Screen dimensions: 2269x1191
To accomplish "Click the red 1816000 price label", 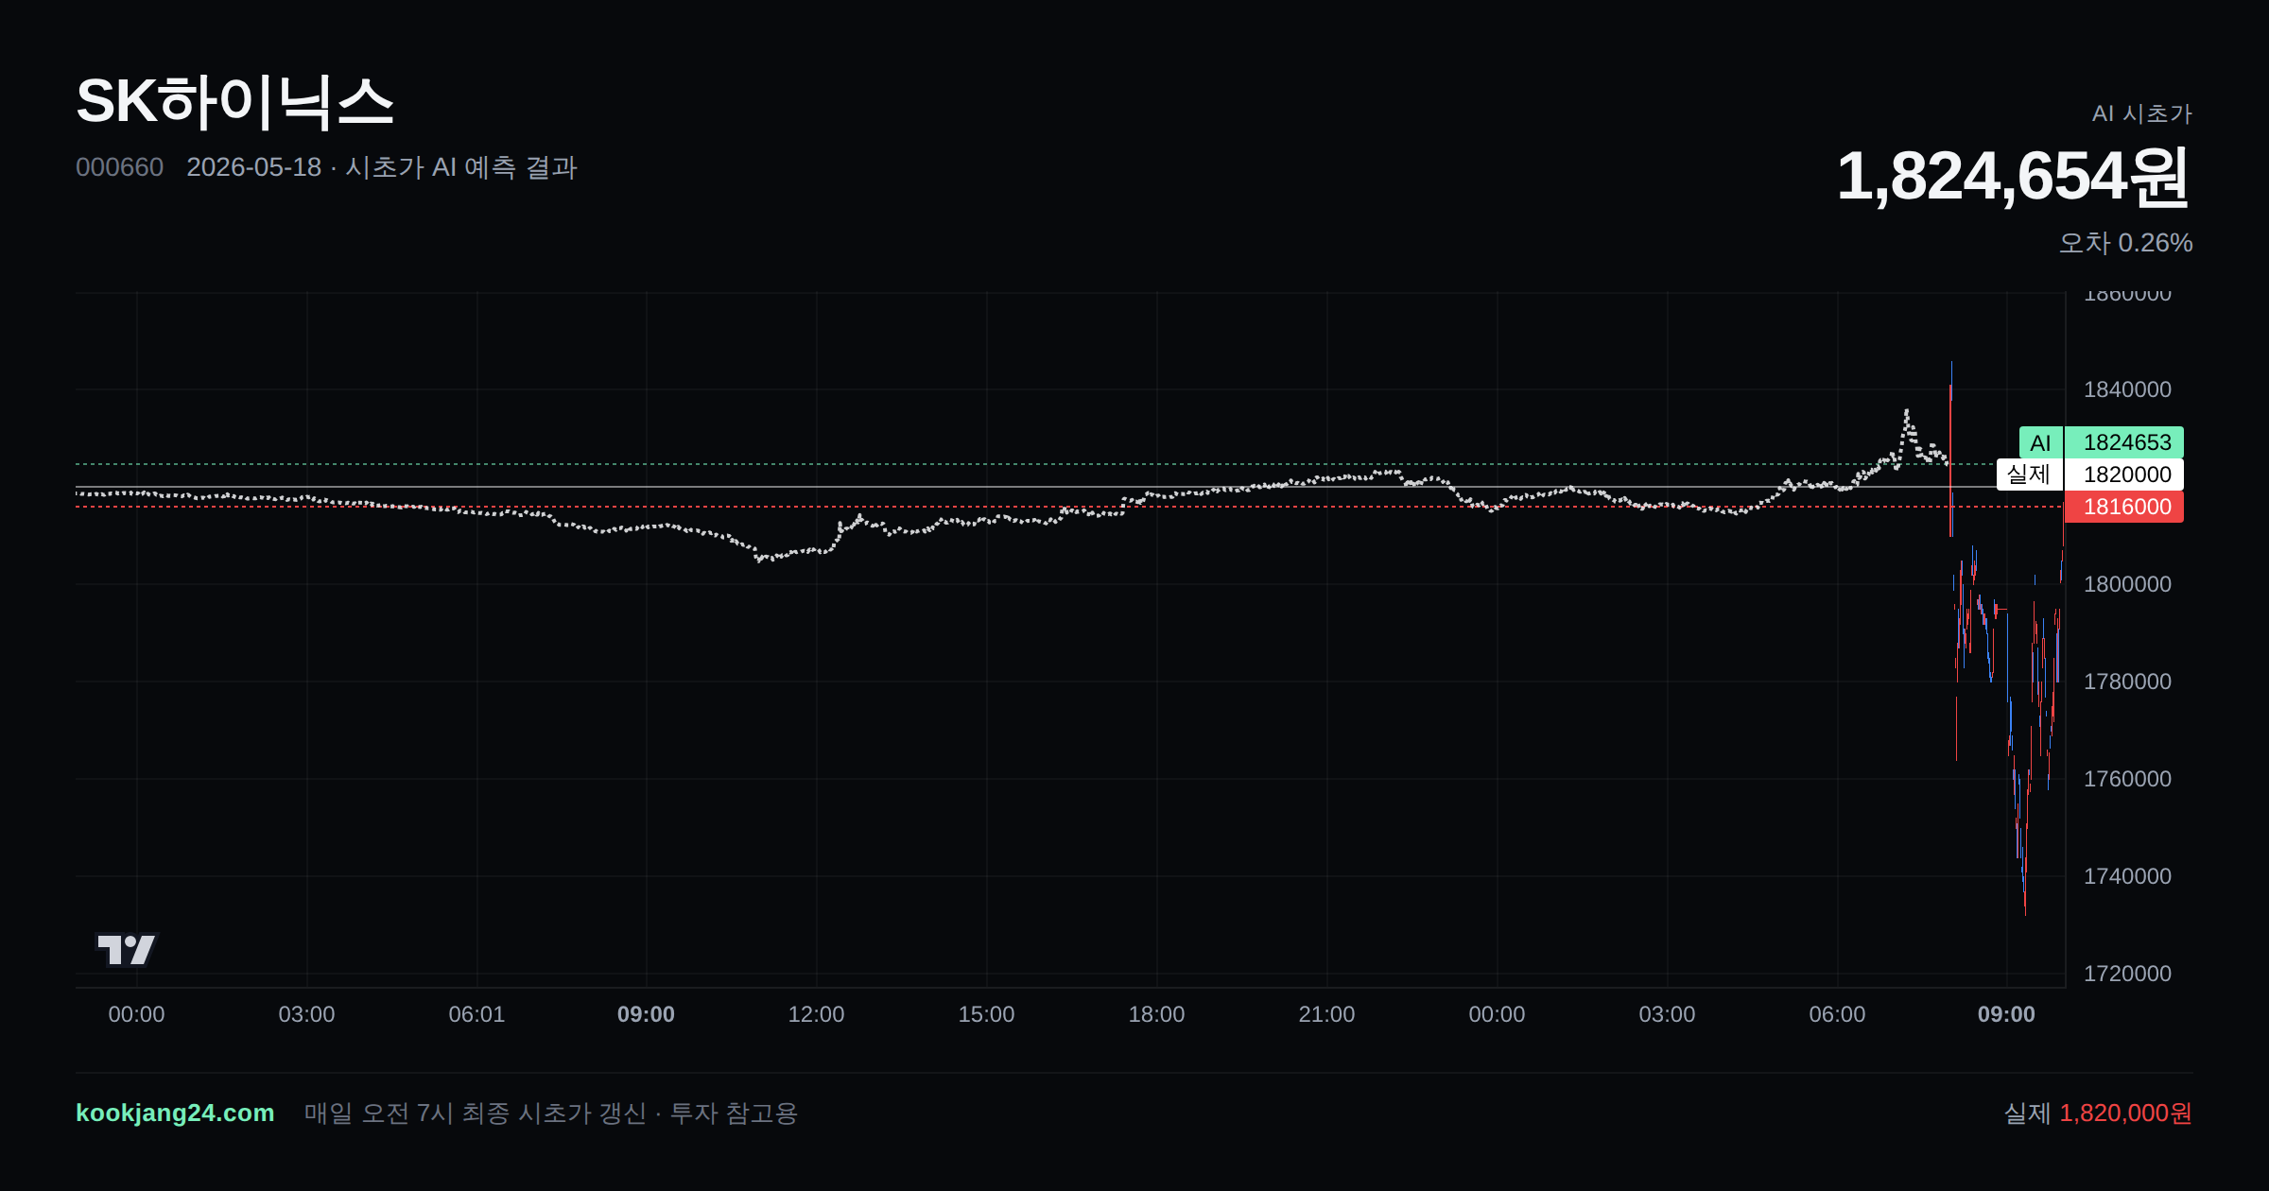I will 2123,507.
